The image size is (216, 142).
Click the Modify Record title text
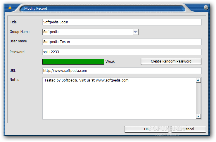[36, 8]
